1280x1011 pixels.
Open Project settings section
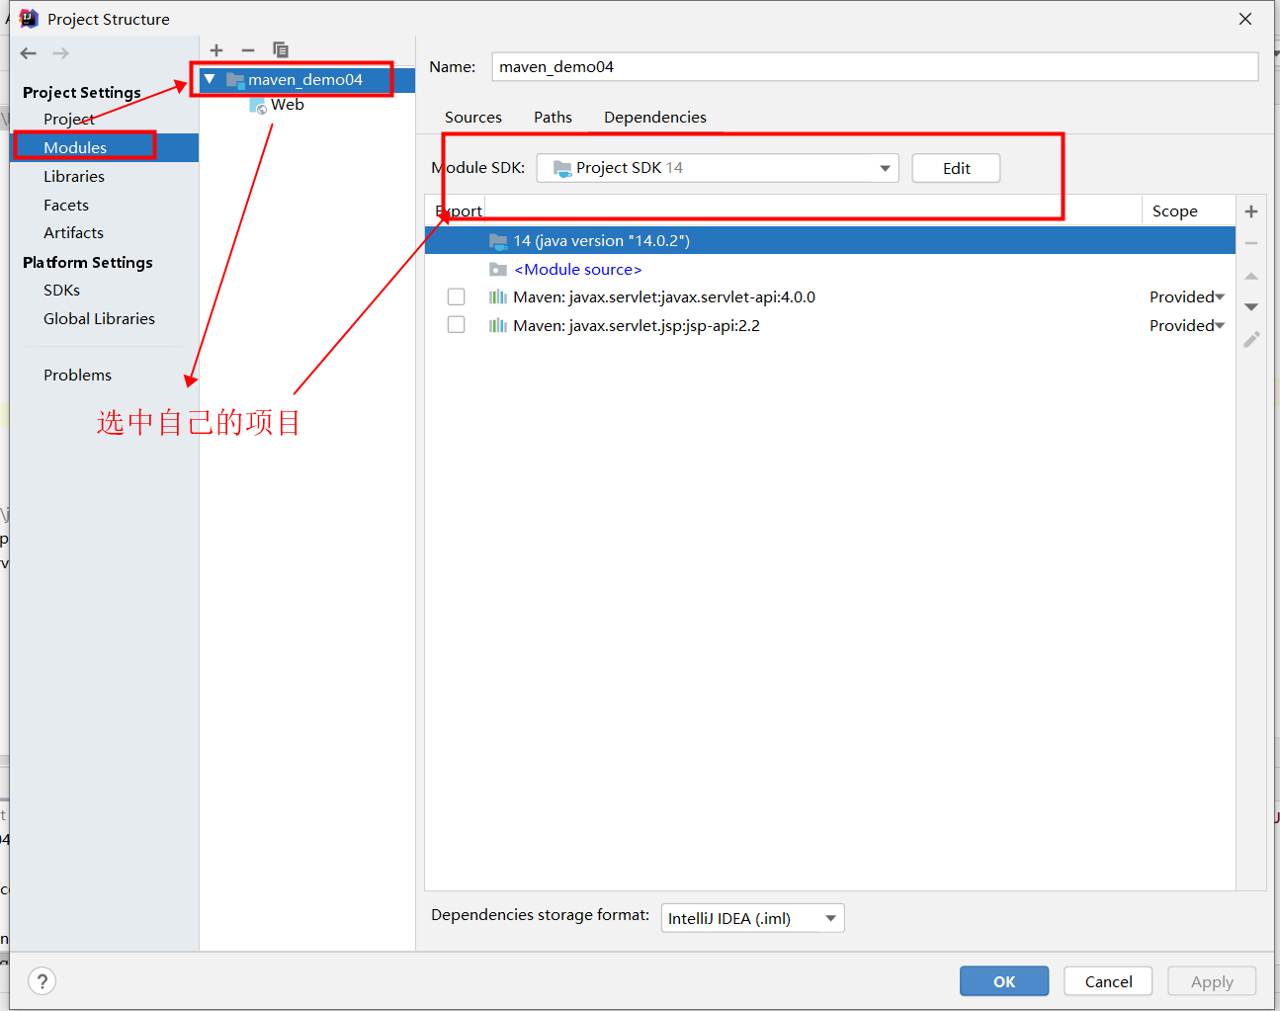click(69, 119)
